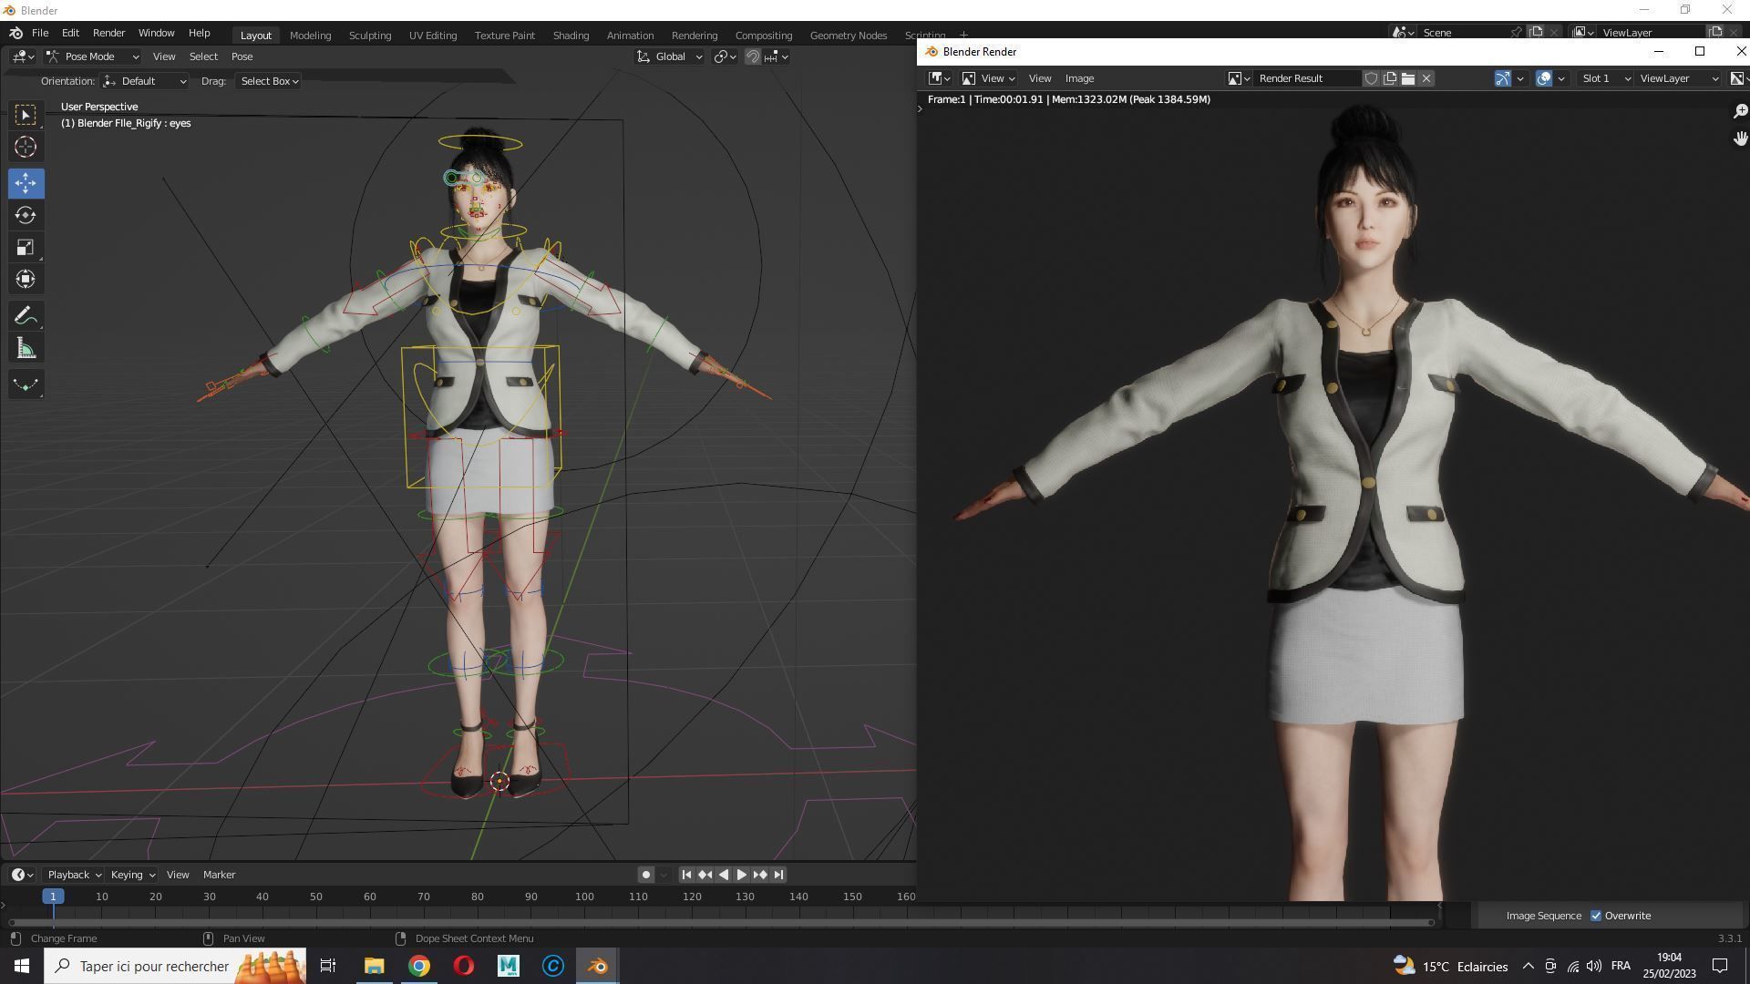This screenshot has width=1750, height=984.
Task: Toggle the Overwrite checkbox
Action: 1596,916
